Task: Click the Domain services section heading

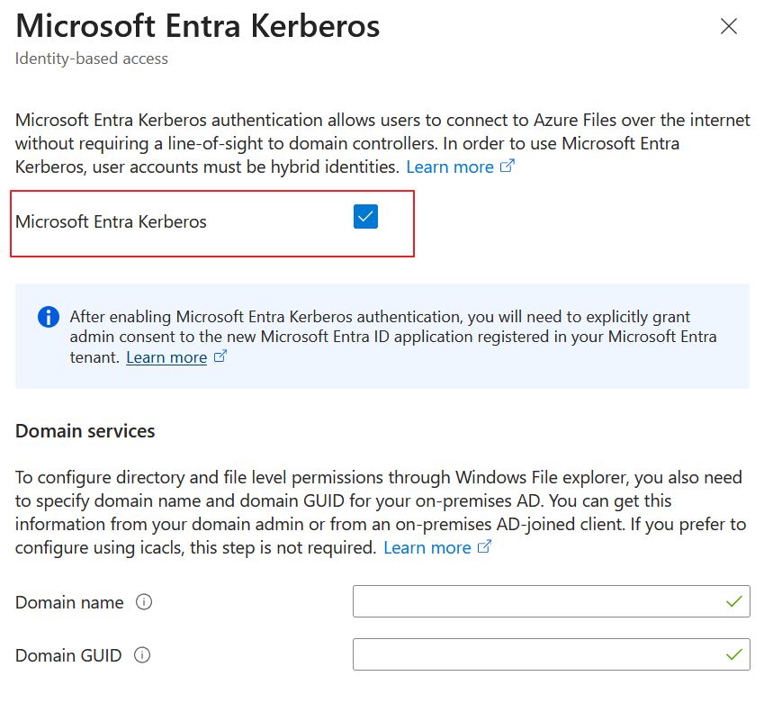Action: (85, 431)
